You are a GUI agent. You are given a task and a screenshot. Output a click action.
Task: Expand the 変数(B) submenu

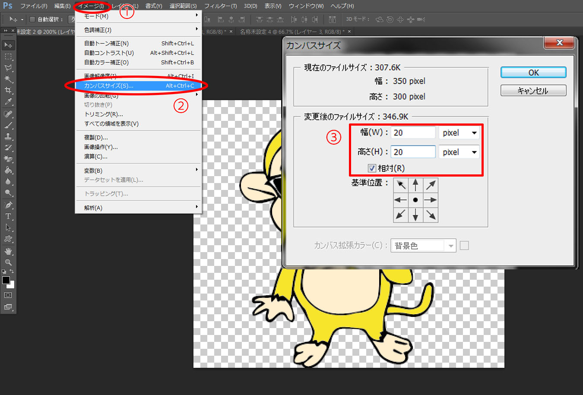click(x=138, y=171)
